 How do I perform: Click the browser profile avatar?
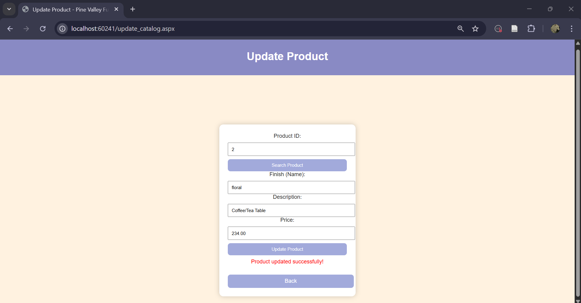click(556, 29)
